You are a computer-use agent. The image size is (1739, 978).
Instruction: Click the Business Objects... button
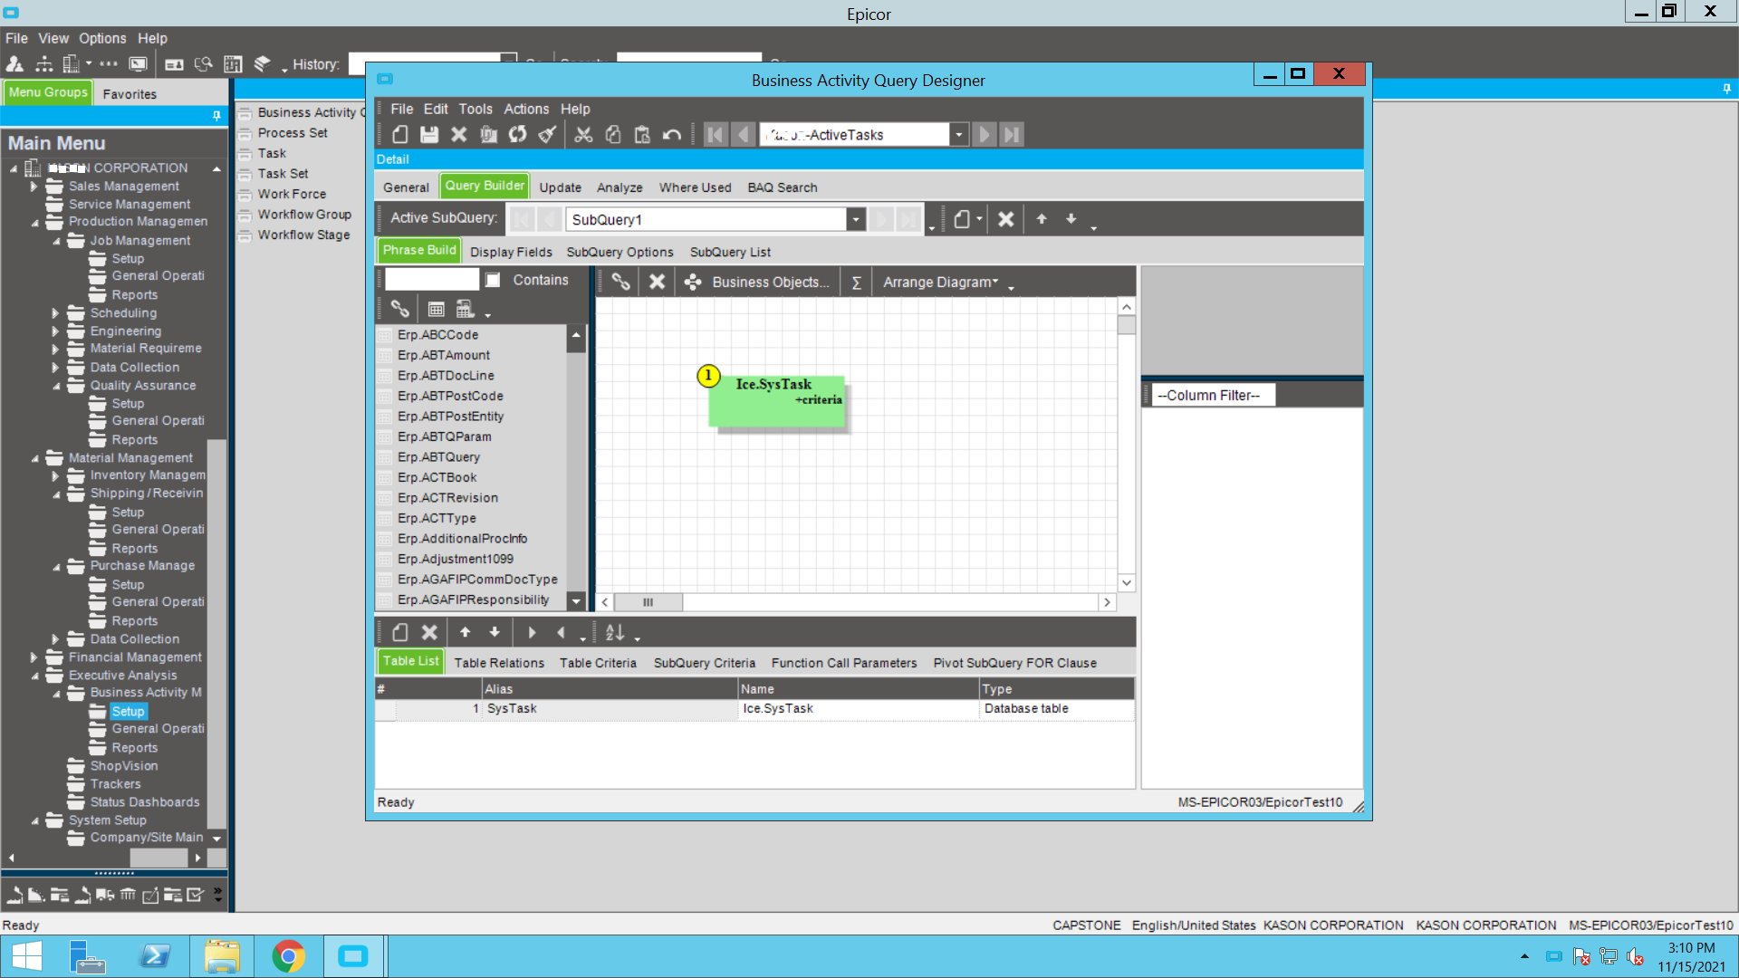pyautogui.click(x=758, y=283)
